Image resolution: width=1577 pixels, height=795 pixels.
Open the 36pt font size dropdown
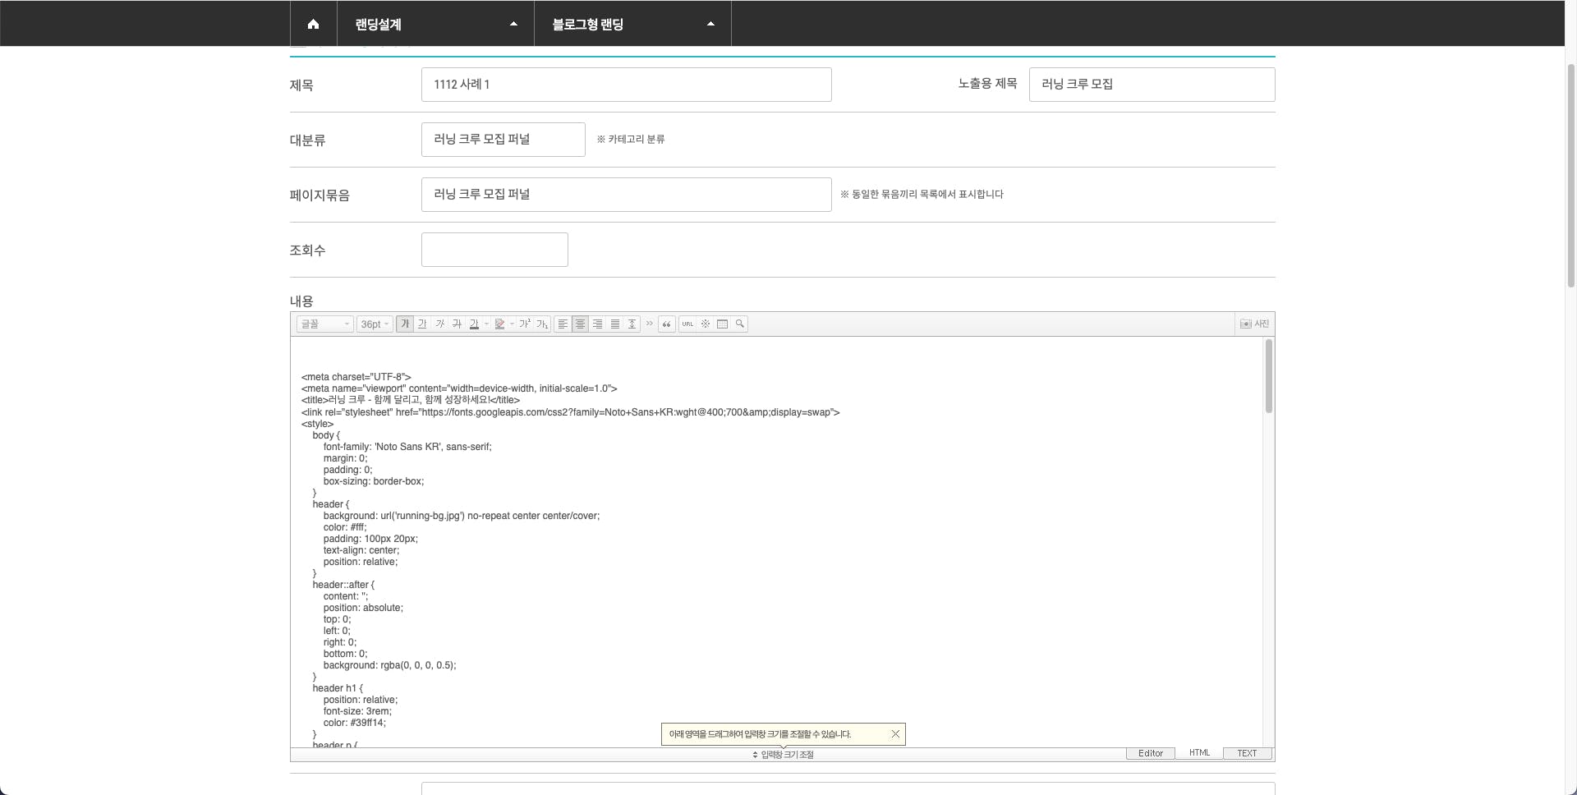pos(375,324)
